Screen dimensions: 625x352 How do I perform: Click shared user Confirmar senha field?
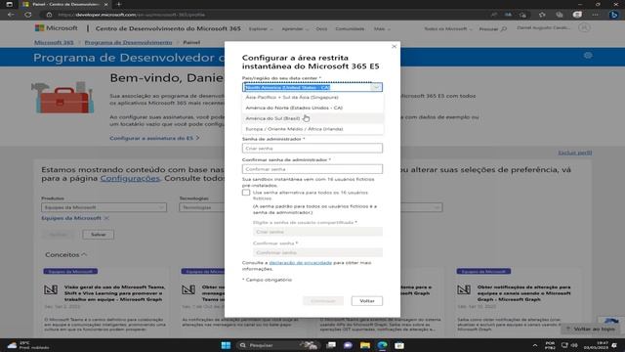click(x=317, y=252)
